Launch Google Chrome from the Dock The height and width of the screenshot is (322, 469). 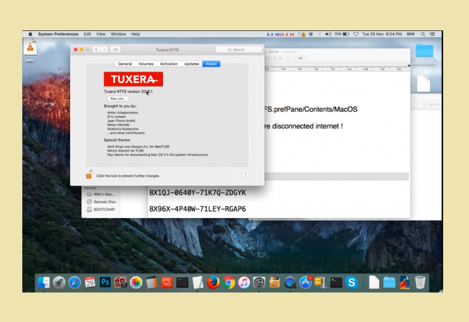click(x=228, y=282)
